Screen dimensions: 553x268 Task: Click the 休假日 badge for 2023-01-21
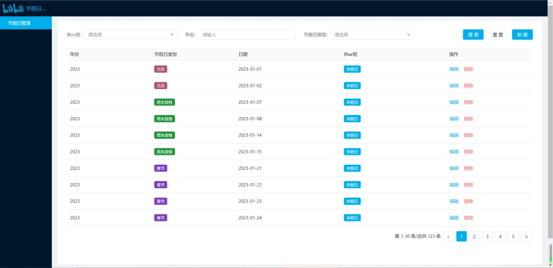click(x=352, y=168)
